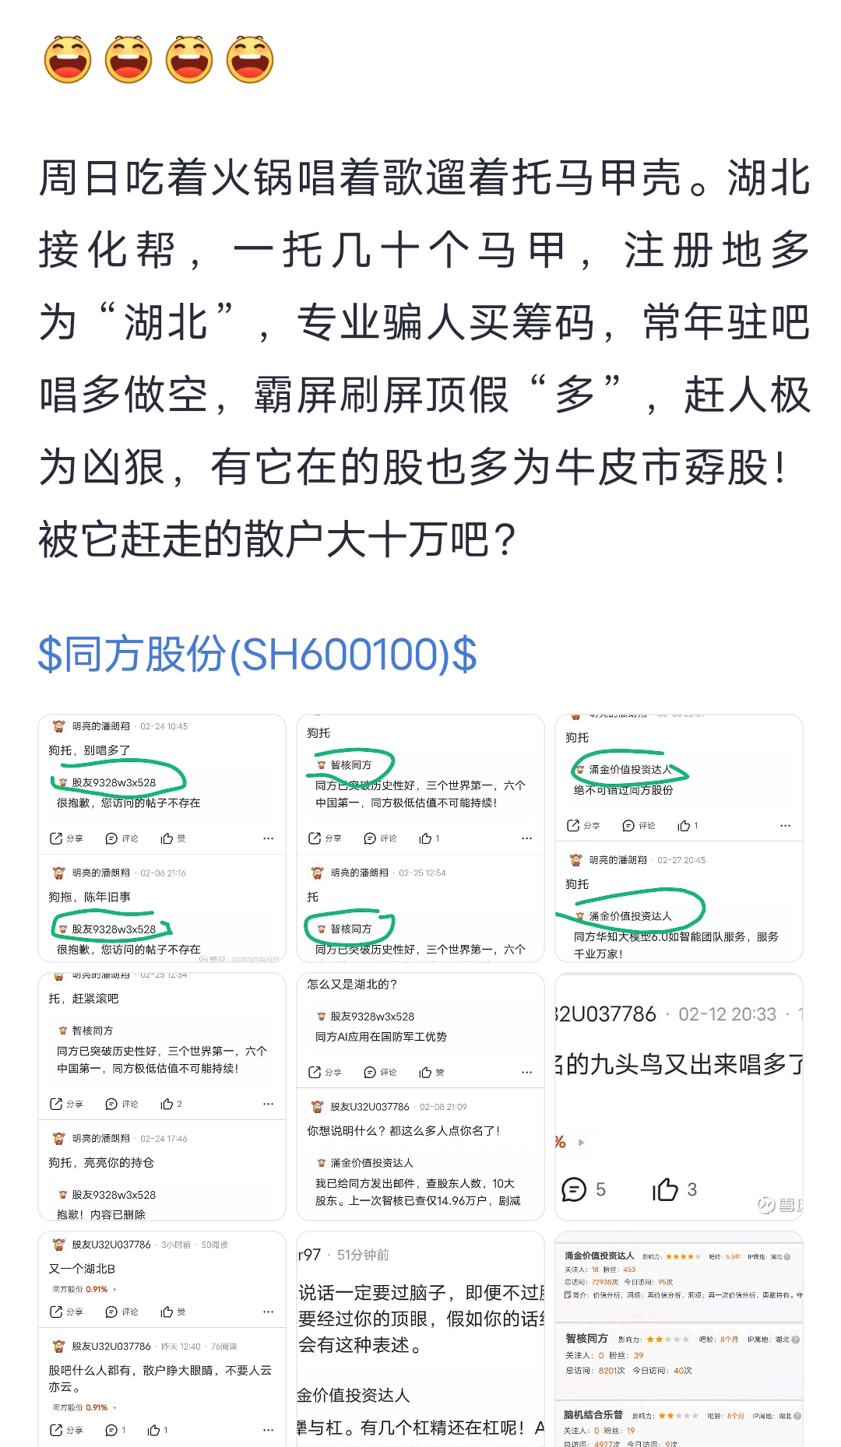
Task: Tap the large comment icon showing 5
Action: pyautogui.click(x=574, y=1189)
